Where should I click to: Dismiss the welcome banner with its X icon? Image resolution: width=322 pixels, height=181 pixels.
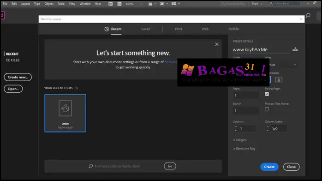[x=217, y=44]
